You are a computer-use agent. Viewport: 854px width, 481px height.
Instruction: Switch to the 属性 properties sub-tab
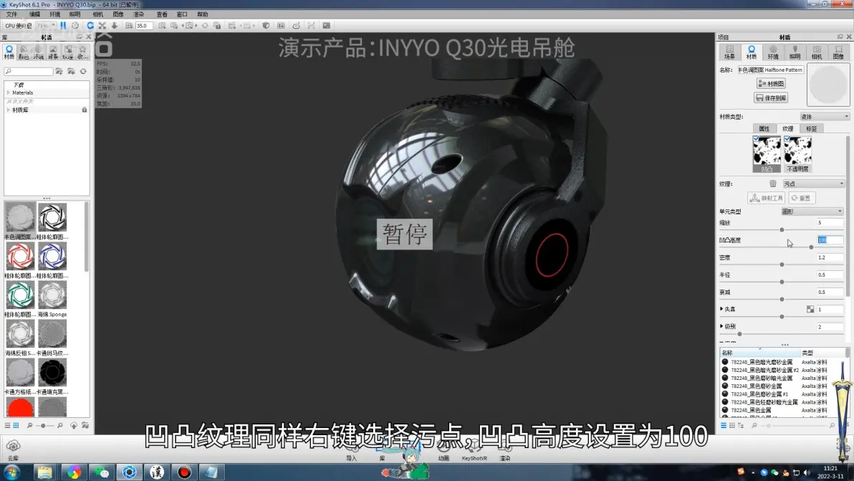764,128
